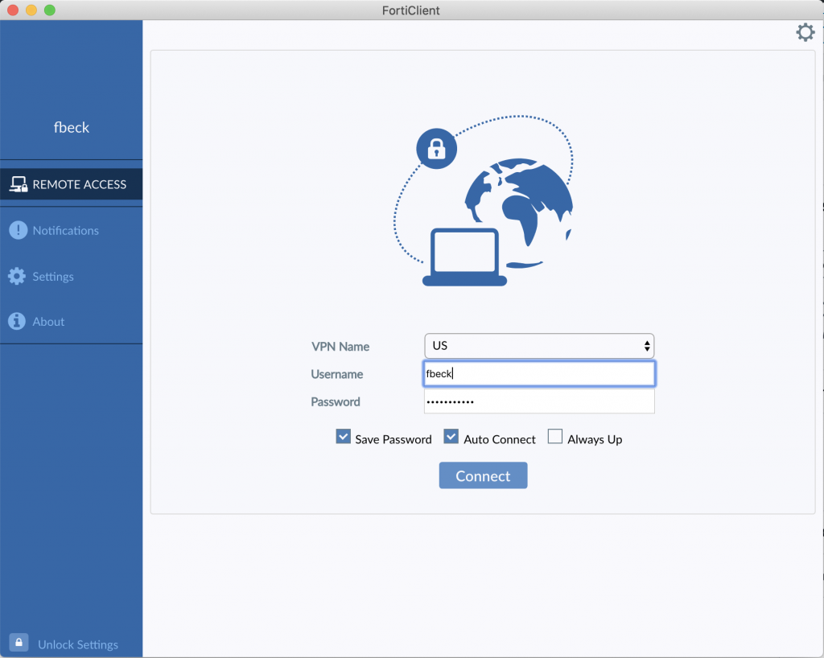Open the About page
This screenshot has height=658, width=824.
[48, 322]
